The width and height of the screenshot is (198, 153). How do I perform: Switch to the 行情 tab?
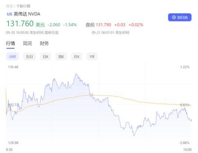[x=11, y=43]
